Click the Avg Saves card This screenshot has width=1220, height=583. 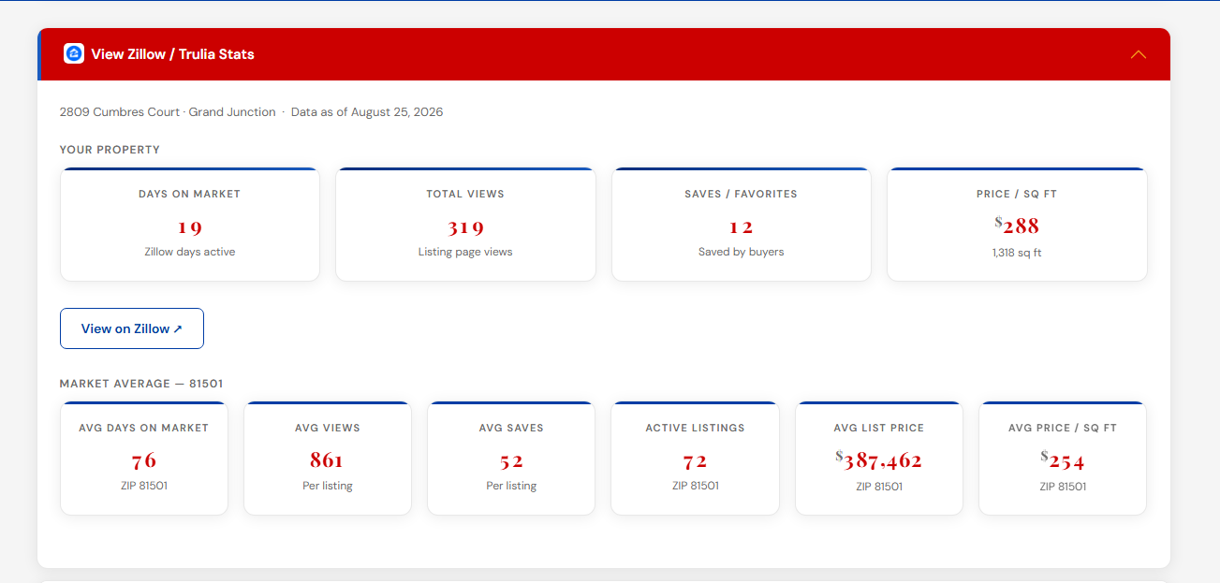click(x=511, y=459)
